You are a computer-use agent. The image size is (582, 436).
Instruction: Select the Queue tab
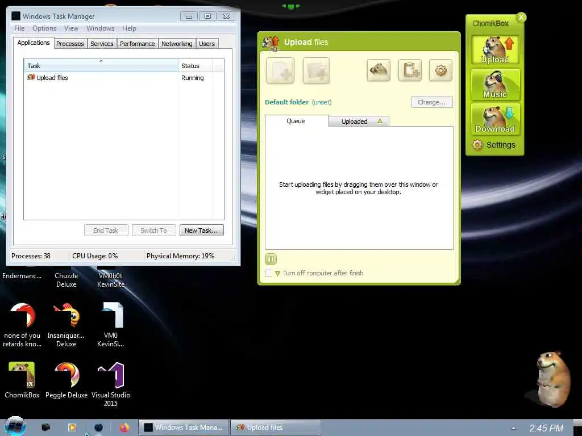pyautogui.click(x=297, y=121)
